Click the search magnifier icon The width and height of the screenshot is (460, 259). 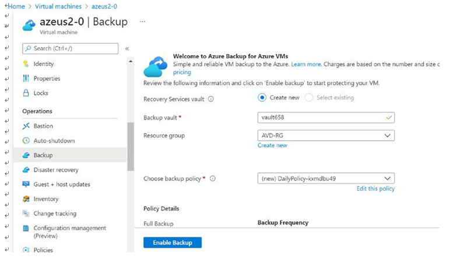(x=28, y=48)
